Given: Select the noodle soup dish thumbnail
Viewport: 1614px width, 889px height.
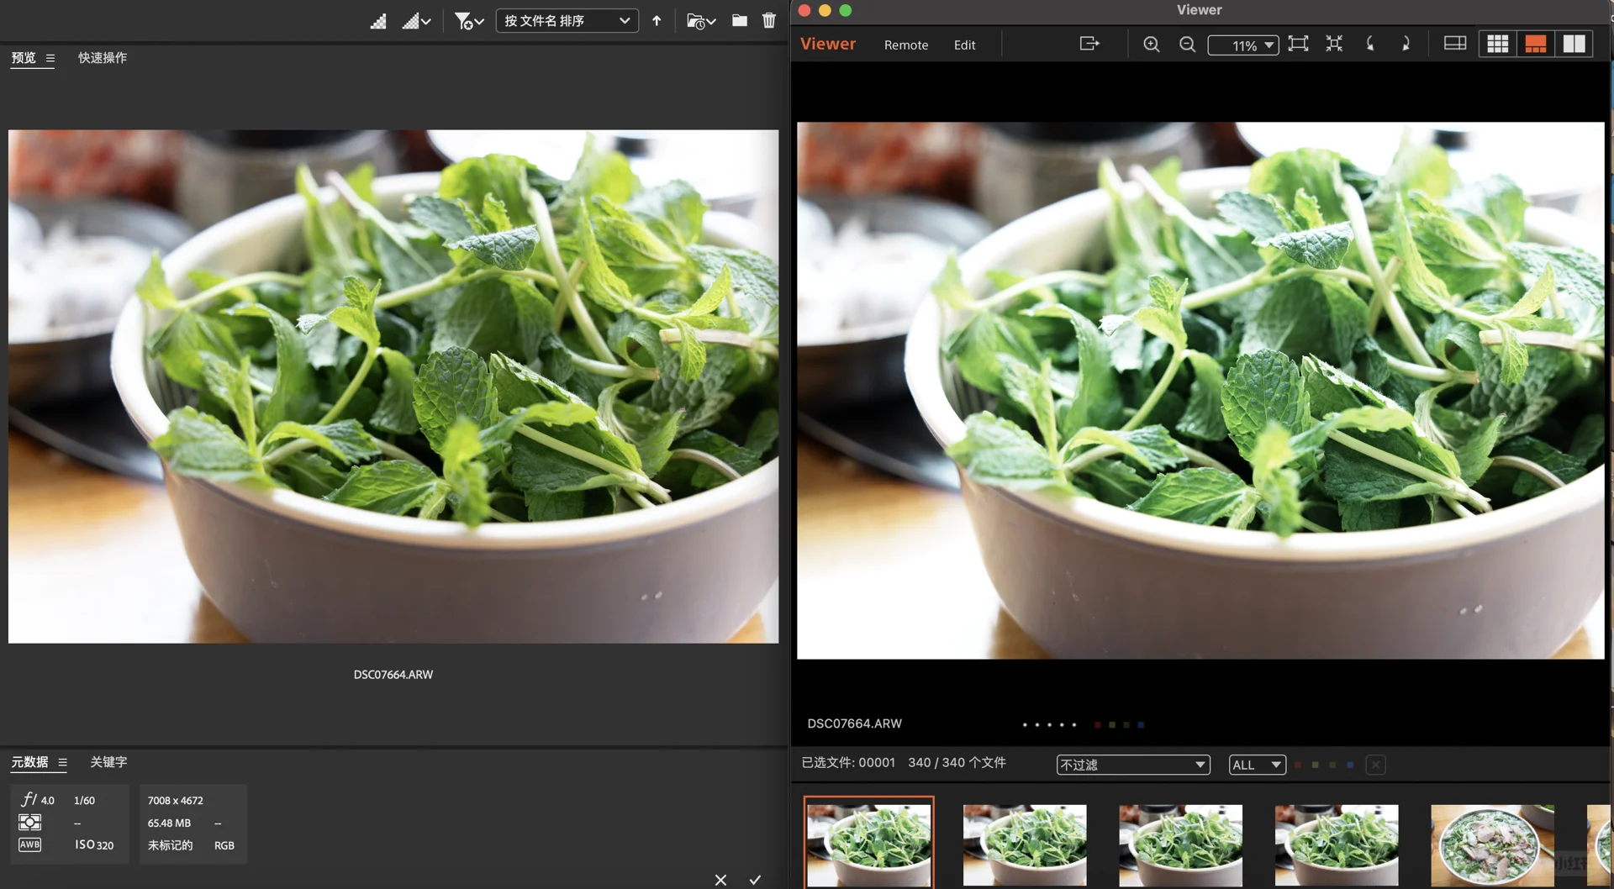Looking at the screenshot, I should click(1492, 844).
